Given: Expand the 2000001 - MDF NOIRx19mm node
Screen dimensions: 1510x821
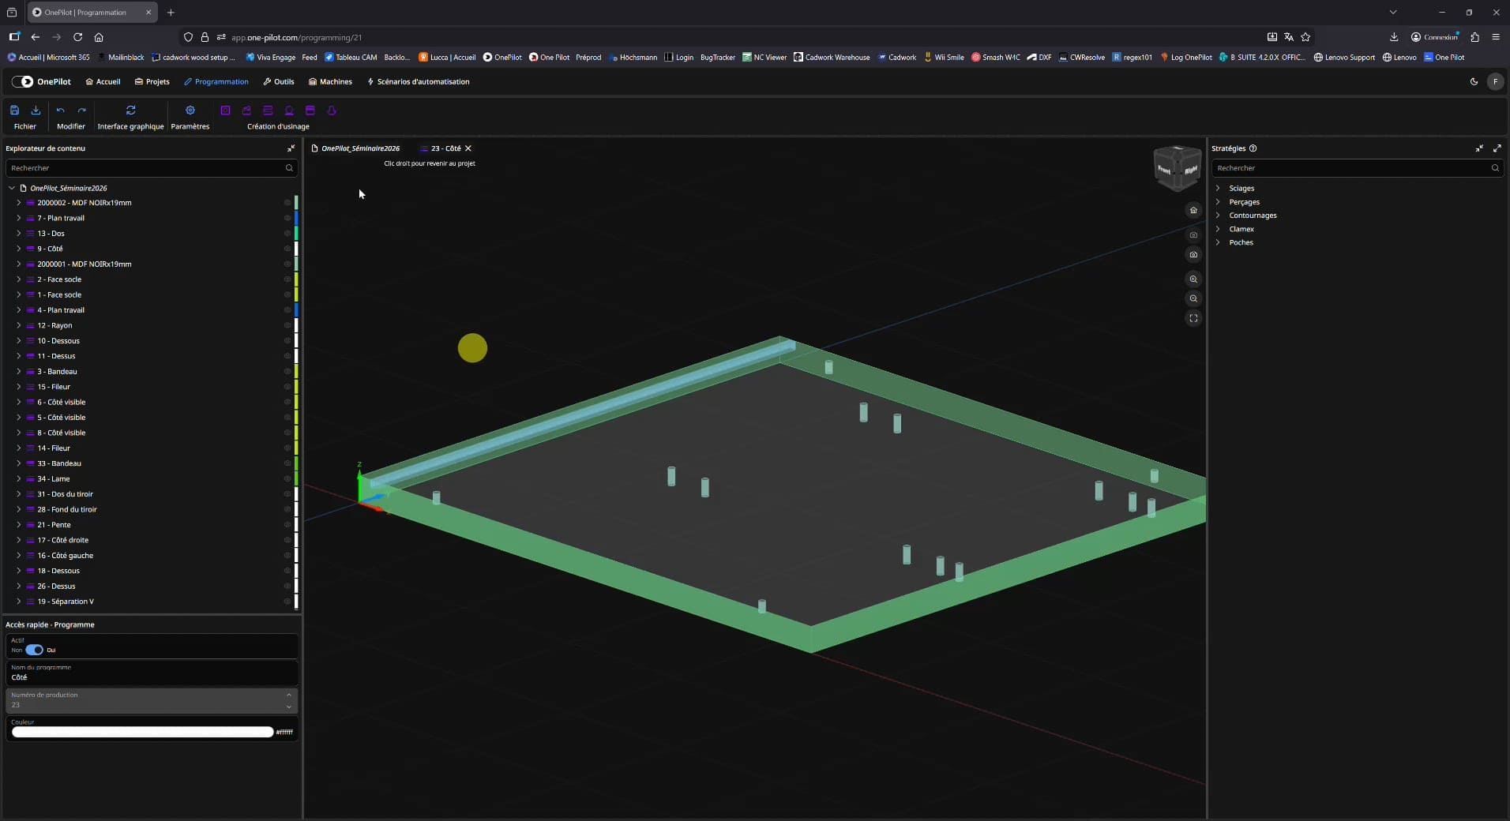Looking at the screenshot, I should [19, 264].
